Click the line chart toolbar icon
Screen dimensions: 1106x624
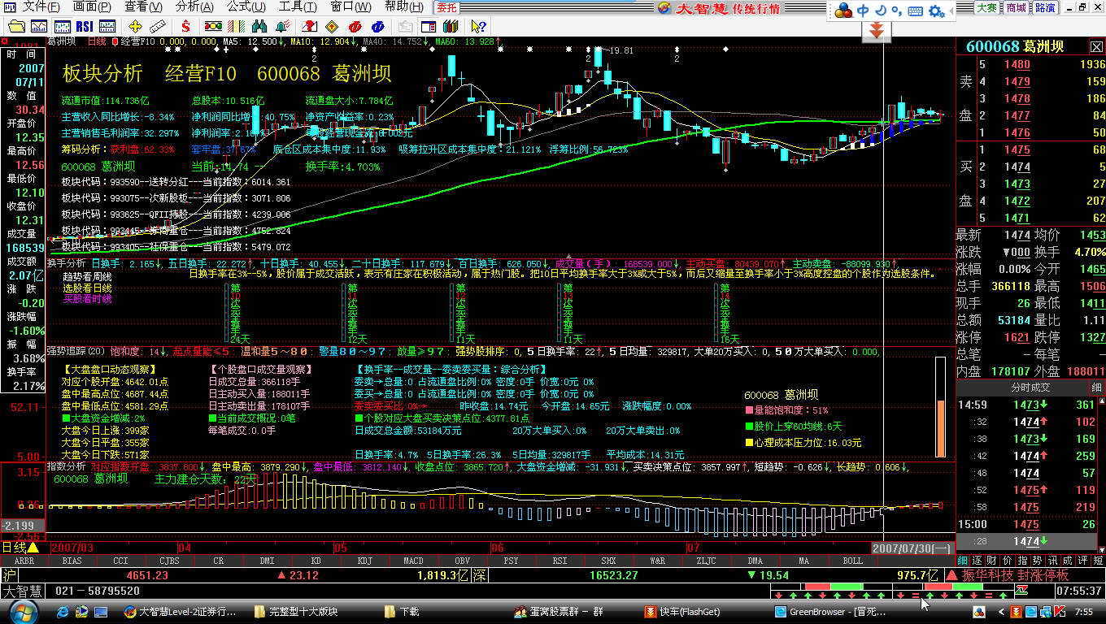pyautogui.click(x=39, y=27)
